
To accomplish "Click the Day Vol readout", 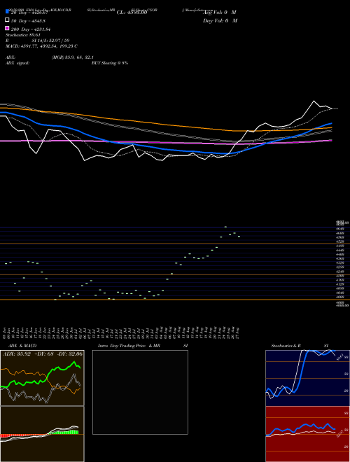I will pyautogui.click(x=220, y=20).
